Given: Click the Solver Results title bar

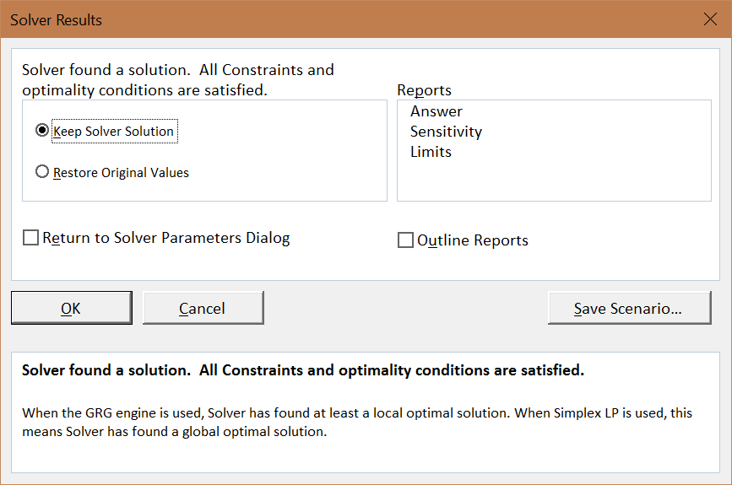Looking at the screenshot, I should pos(338,19).
